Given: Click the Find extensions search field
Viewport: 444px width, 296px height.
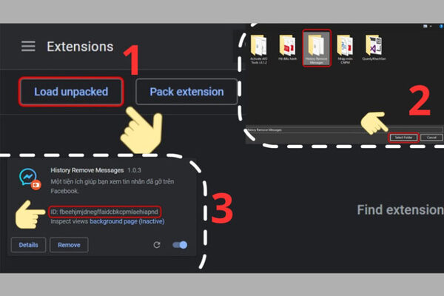Looking at the screenshot, I should point(400,210).
